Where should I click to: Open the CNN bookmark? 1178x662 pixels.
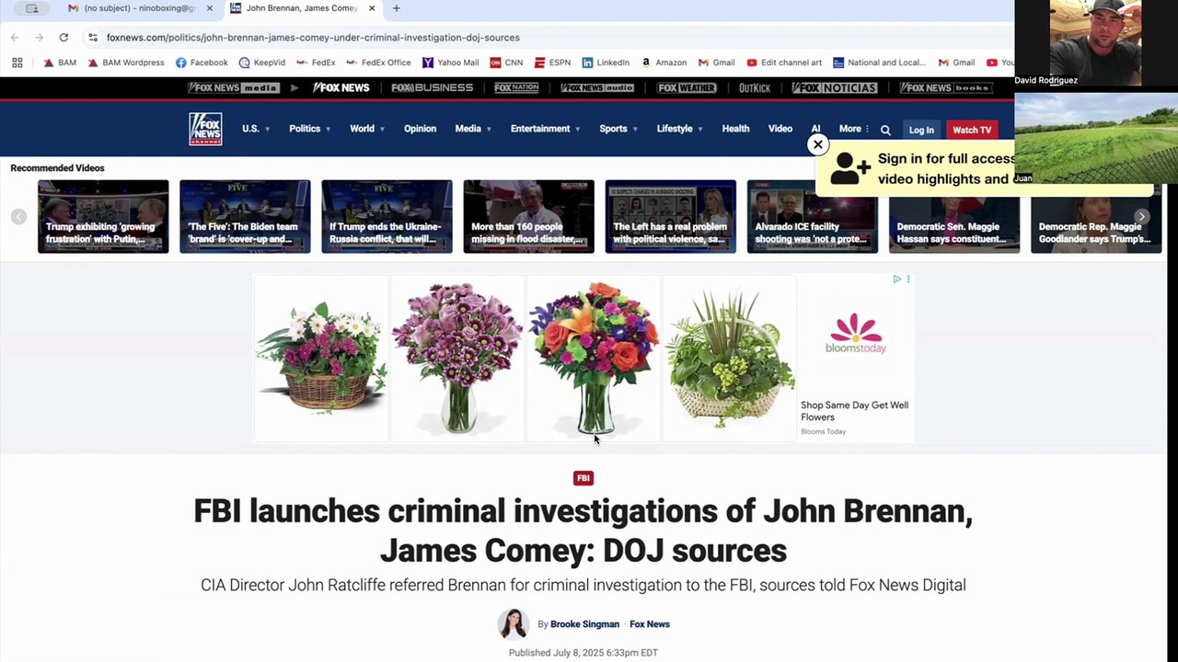point(507,63)
